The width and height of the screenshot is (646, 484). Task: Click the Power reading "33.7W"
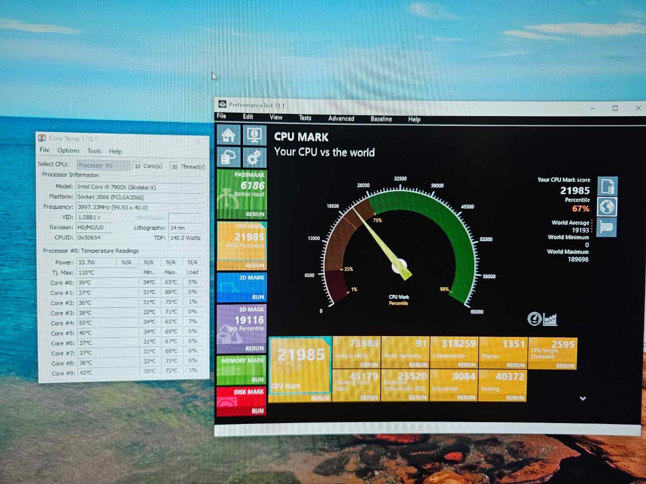pyautogui.click(x=96, y=262)
